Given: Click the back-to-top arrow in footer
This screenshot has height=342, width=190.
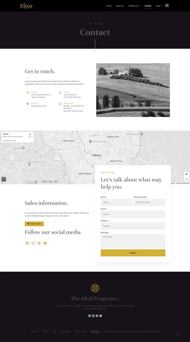Looking at the screenshot, I should pos(178,335).
